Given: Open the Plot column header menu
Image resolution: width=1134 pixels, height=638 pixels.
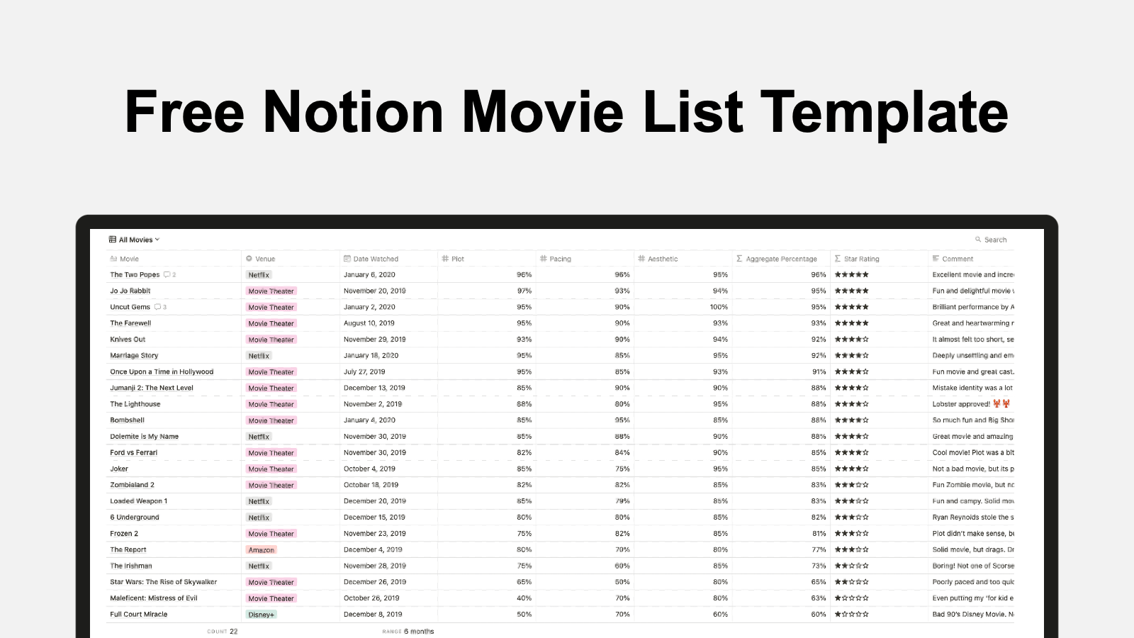Looking at the screenshot, I should [486, 259].
